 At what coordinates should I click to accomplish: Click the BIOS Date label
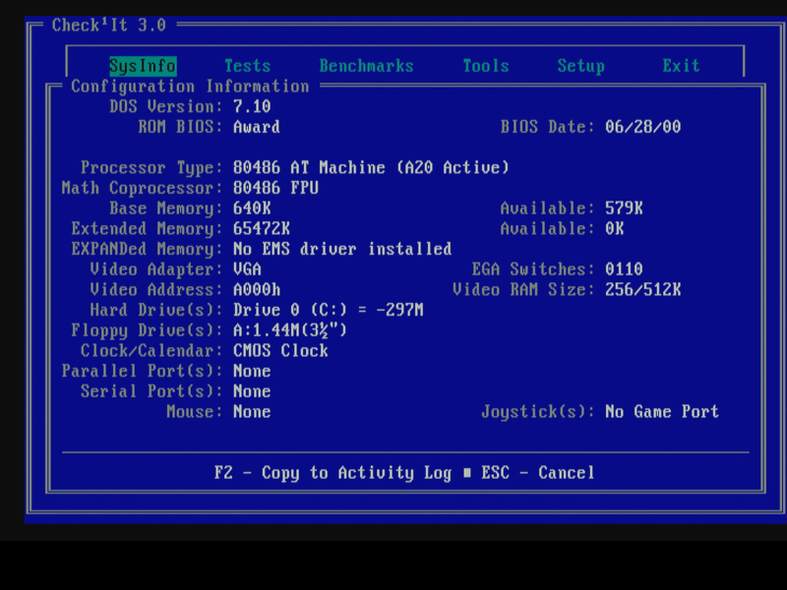tap(548, 127)
